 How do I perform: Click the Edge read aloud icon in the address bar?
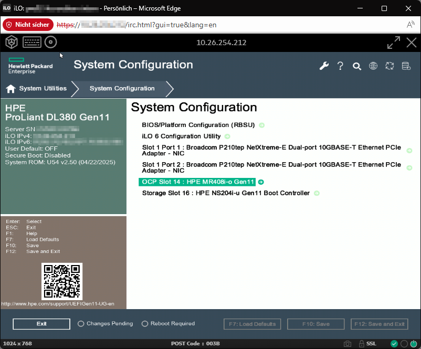pyautogui.click(x=411, y=25)
